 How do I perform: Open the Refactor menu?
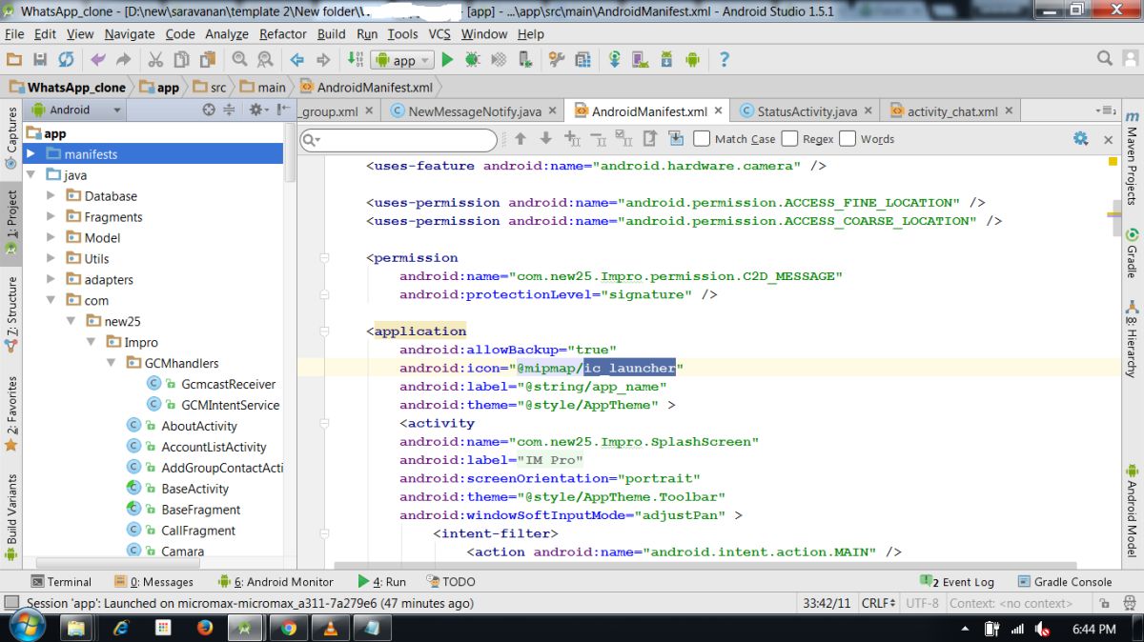click(283, 33)
